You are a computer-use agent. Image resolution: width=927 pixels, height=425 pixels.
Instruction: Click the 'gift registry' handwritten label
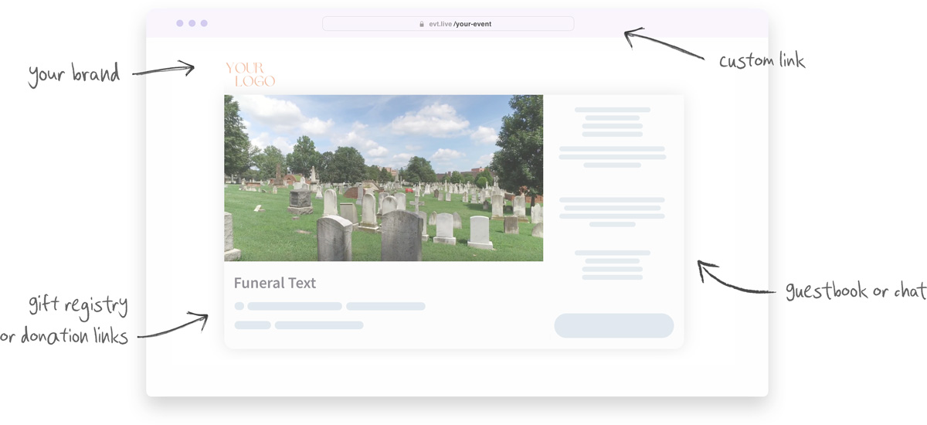pyautogui.click(x=78, y=305)
